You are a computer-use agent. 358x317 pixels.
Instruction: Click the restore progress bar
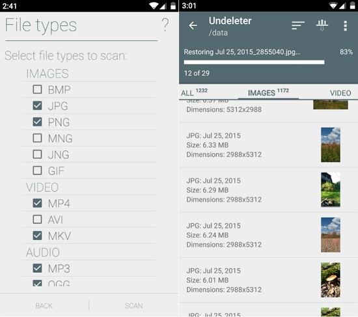(x=254, y=62)
